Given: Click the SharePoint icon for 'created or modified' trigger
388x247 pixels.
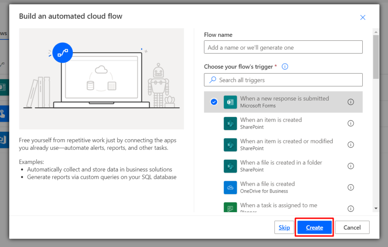Looking at the screenshot, I should pos(230,145).
